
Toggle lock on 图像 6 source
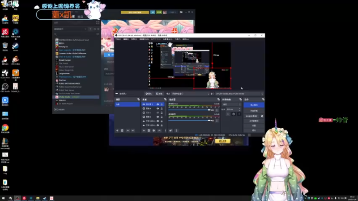point(162,117)
